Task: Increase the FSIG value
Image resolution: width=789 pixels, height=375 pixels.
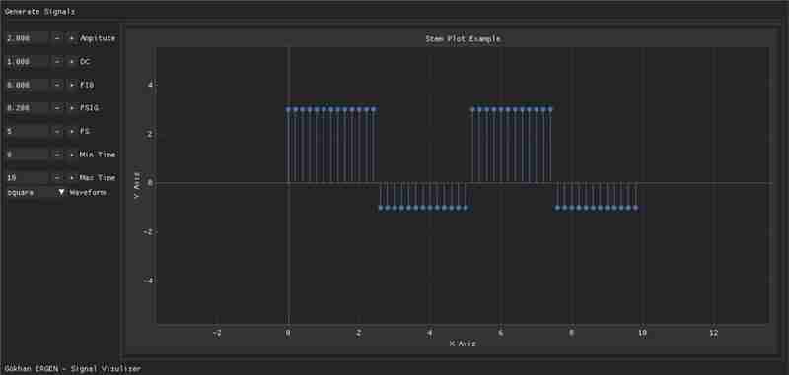Action: point(71,108)
